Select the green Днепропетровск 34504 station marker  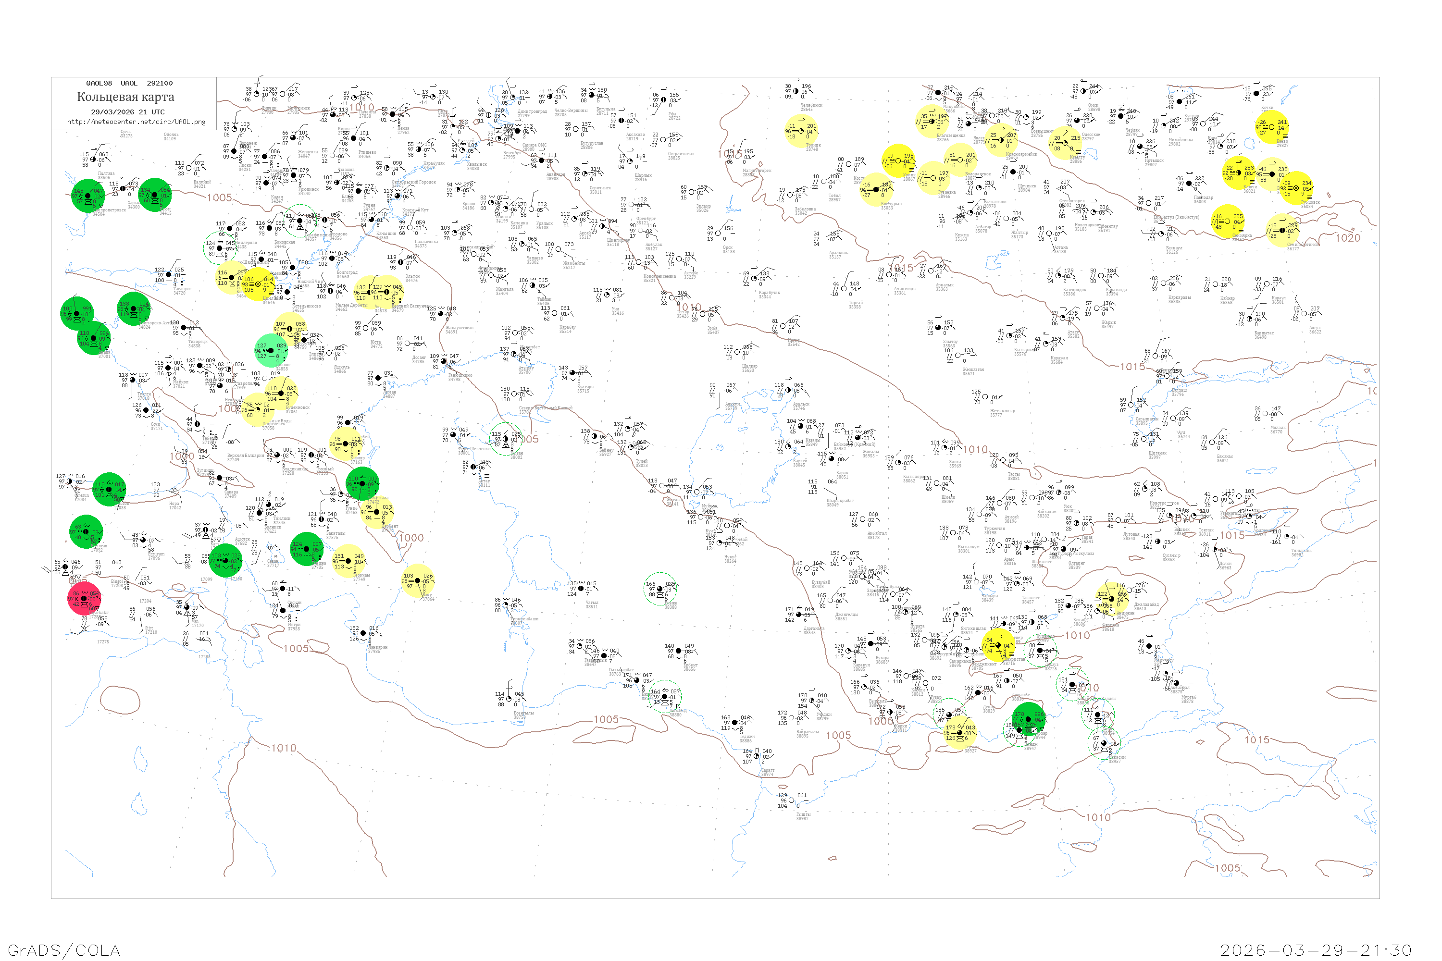pyautogui.click(x=88, y=196)
